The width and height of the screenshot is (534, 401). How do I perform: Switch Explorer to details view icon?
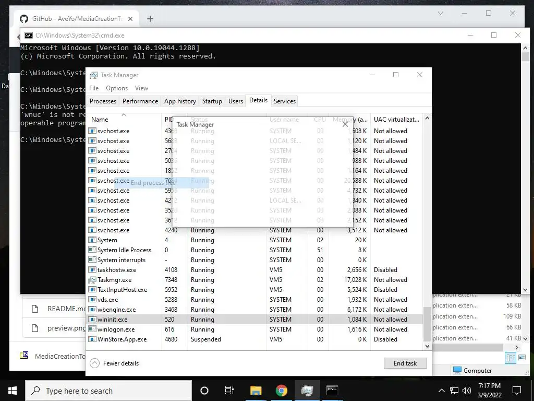coord(511,358)
